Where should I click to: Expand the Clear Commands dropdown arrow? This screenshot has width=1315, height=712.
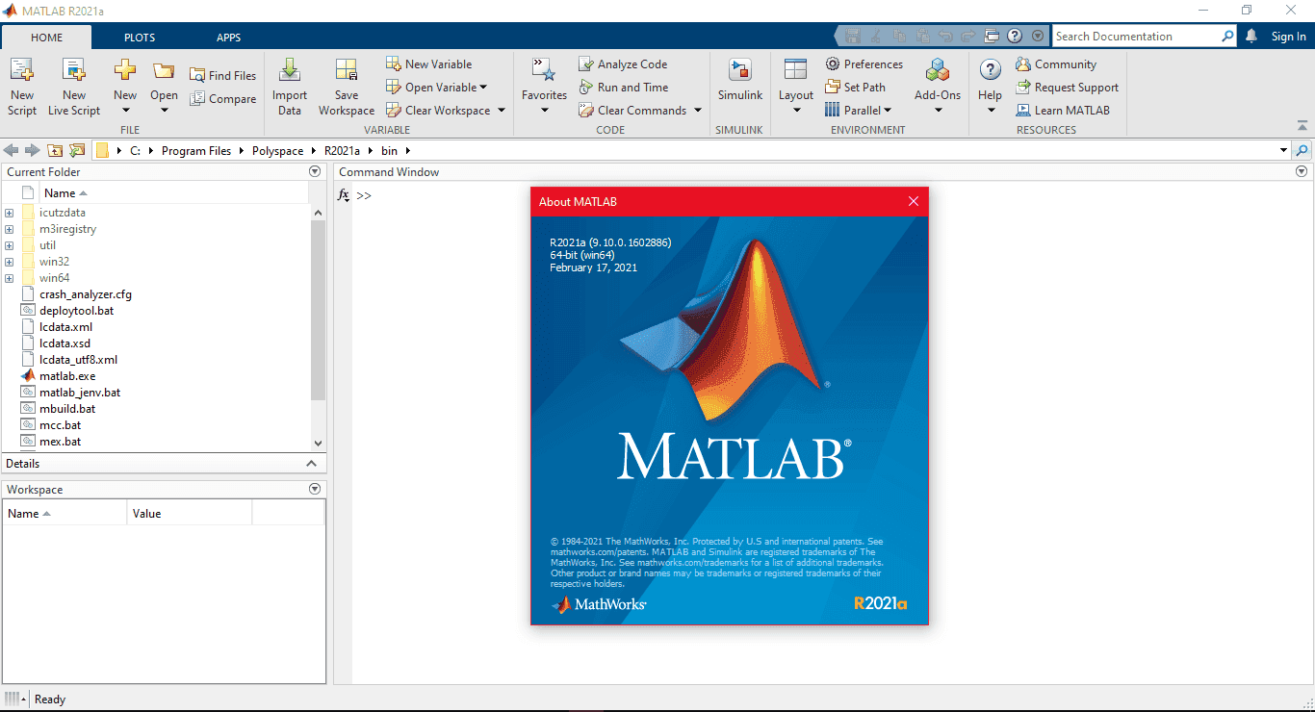[x=696, y=111]
